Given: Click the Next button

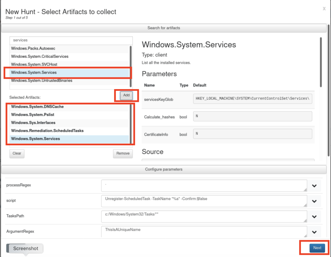Looking at the screenshot, I should click(317, 248).
